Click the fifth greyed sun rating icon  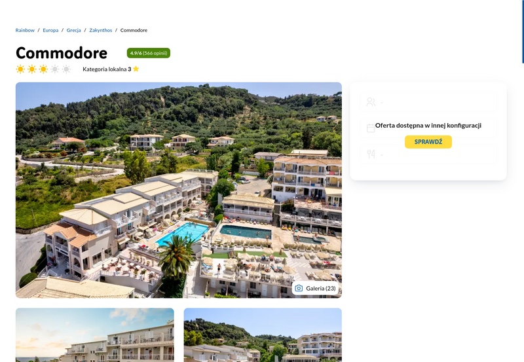point(67,69)
